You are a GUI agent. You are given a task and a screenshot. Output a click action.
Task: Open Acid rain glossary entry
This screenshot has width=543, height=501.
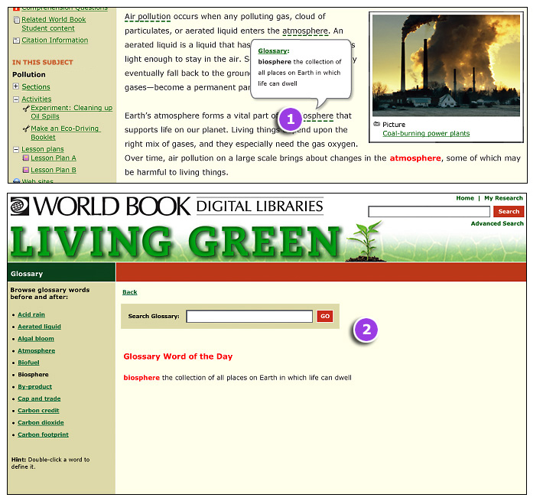tap(31, 314)
